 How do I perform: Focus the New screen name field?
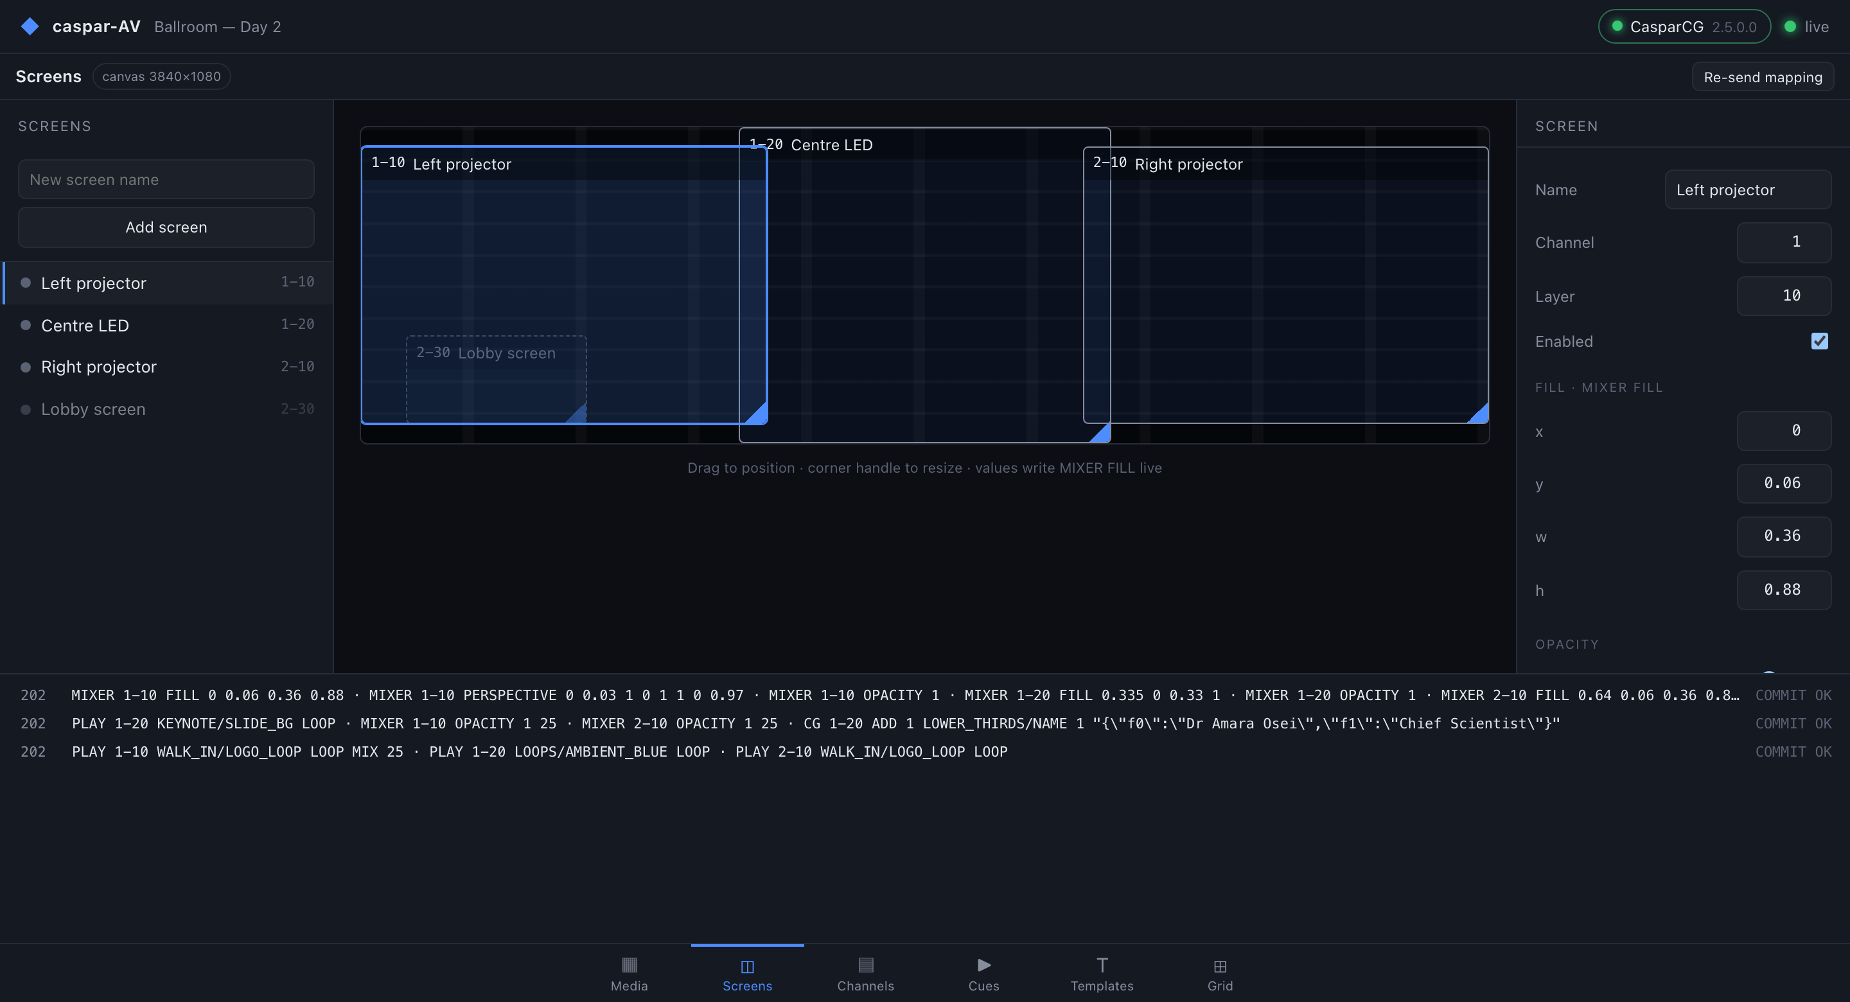point(166,180)
